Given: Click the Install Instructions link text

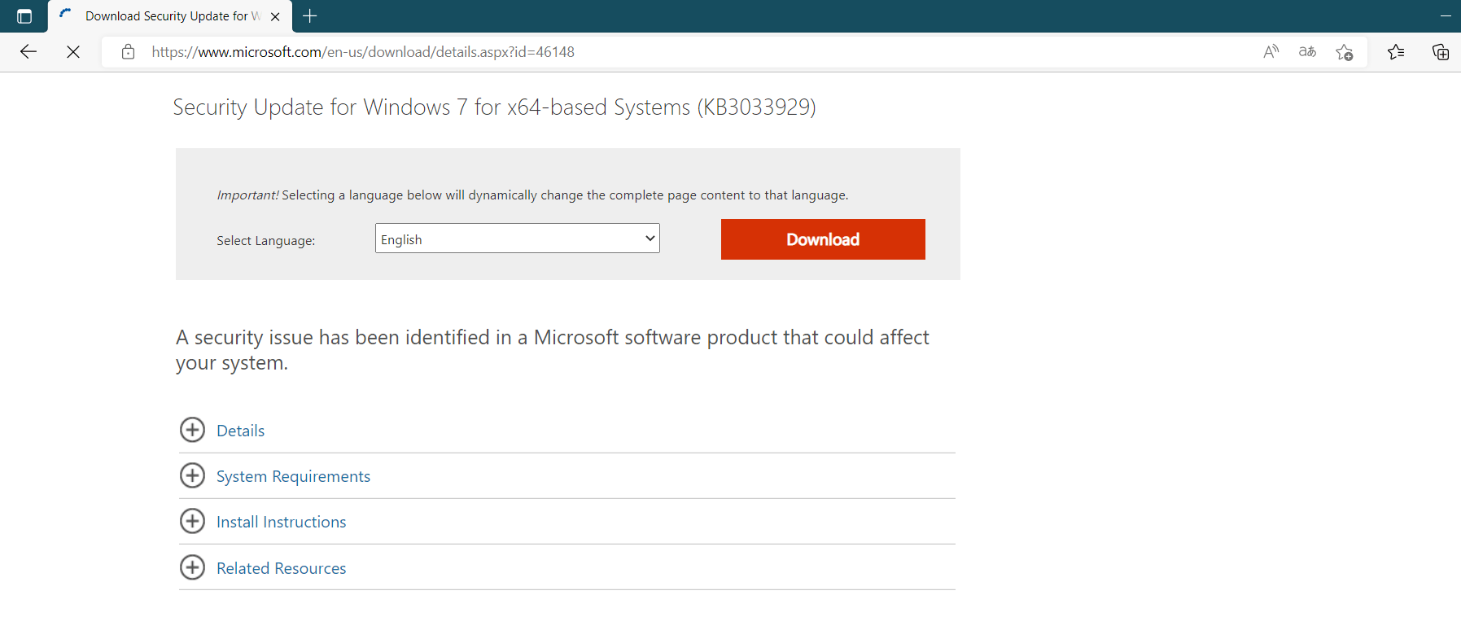Looking at the screenshot, I should tap(281, 522).
